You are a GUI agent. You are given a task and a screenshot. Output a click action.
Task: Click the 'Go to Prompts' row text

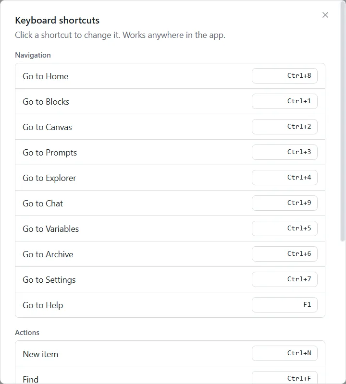click(x=50, y=153)
